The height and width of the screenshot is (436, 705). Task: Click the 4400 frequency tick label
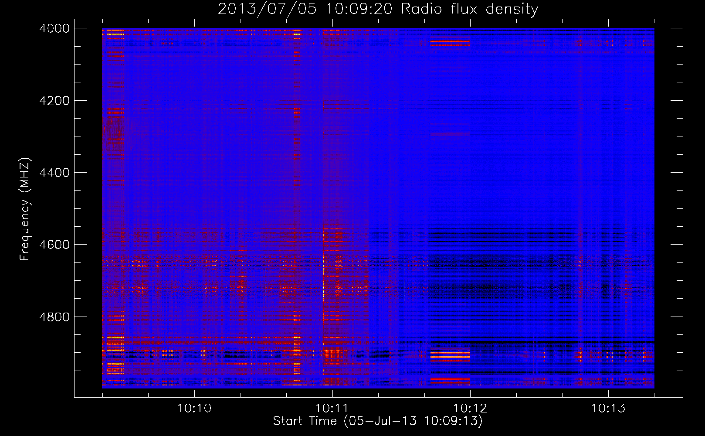(54, 173)
